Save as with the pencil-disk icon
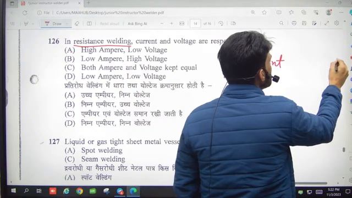This screenshot has width=352, height=198. [315, 23]
